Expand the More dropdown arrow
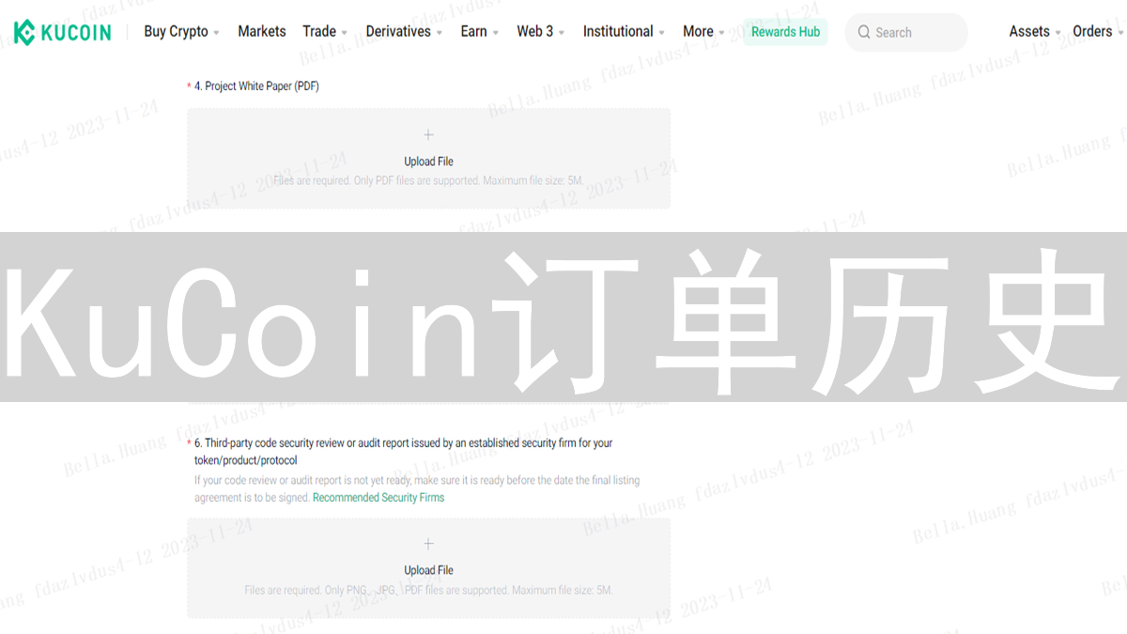Image resolution: width=1127 pixels, height=634 pixels. [x=721, y=33]
